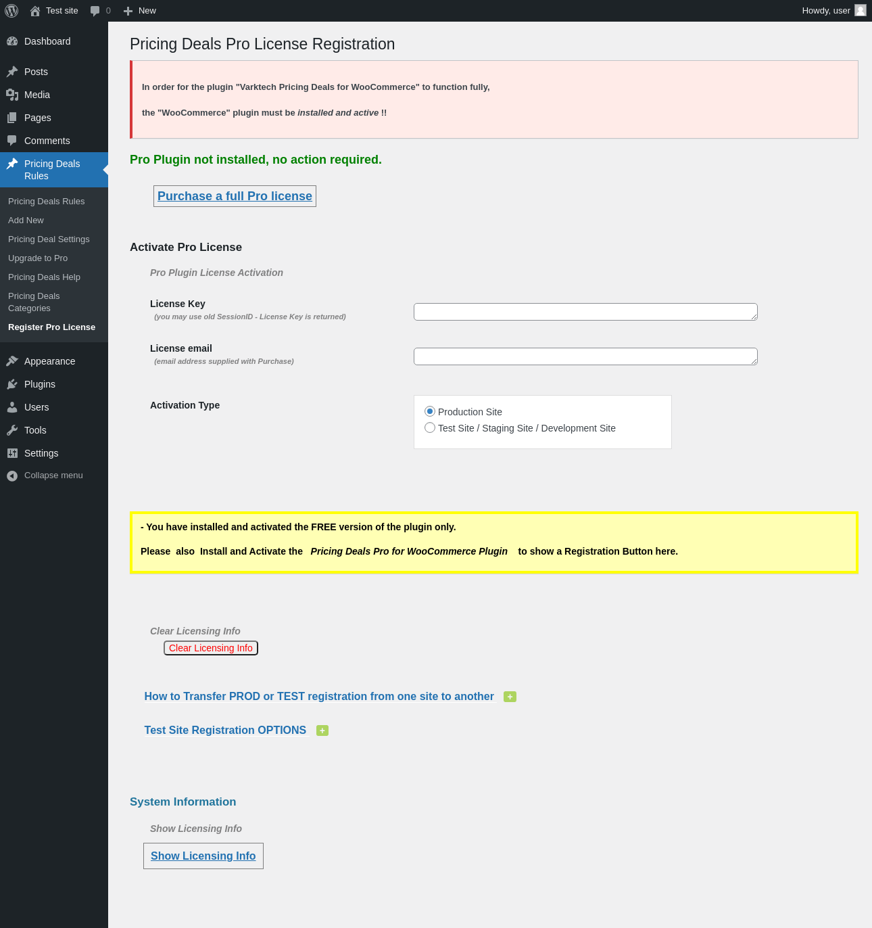Viewport: 872px width, 928px height.
Task: Open Pricing Deals Categories submenu item
Action: pyautogui.click(x=34, y=302)
